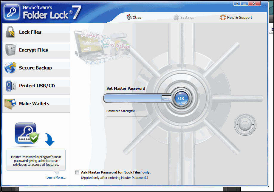
Task: Confirm the password with the OK button
Action: coord(181,98)
